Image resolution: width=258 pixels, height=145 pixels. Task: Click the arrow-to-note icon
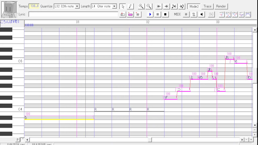[x=182, y=6]
